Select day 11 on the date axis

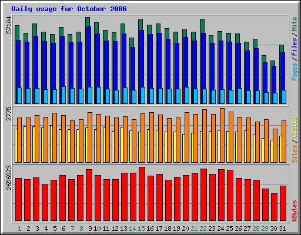[x=106, y=229]
